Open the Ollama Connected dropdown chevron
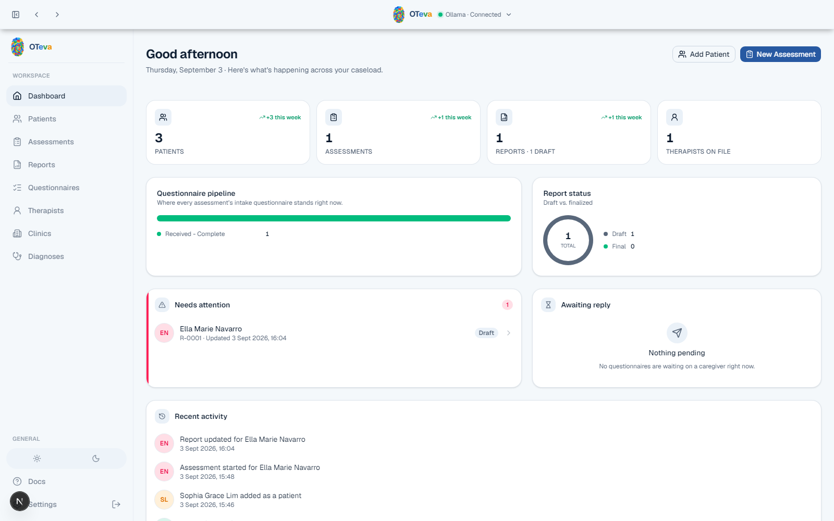This screenshot has width=834, height=521. pyautogui.click(x=509, y=15)
